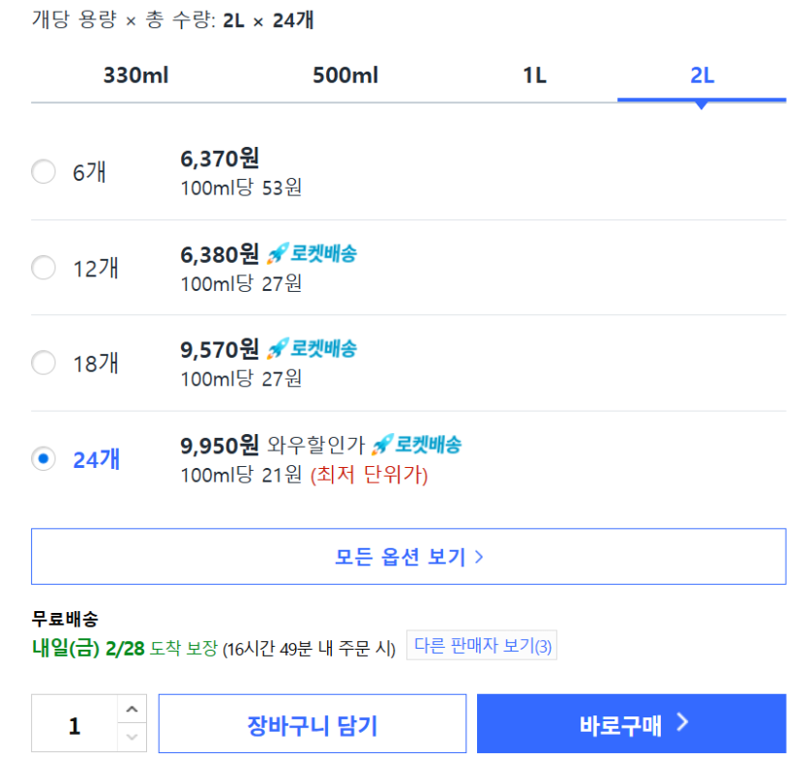
Task: View other sellers via 다른 판매자 보기
Action: coord(482,646)
